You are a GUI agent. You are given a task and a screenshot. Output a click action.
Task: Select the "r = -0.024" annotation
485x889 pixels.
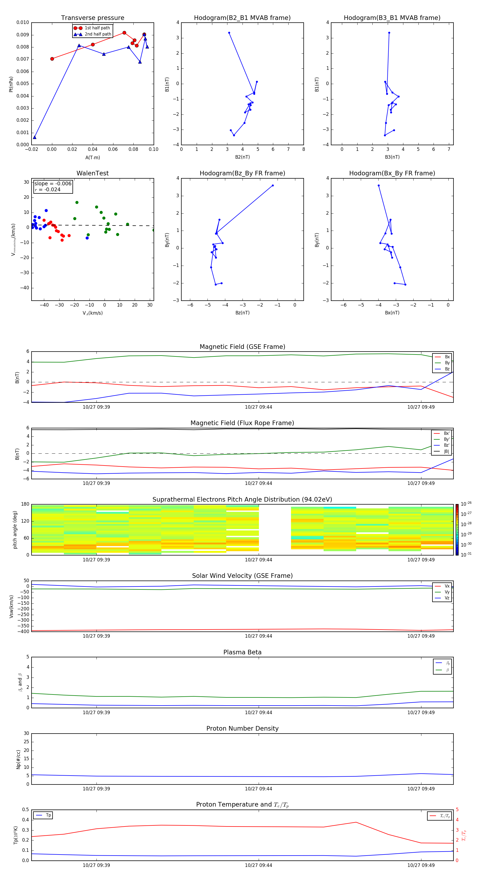coord(48,189)
